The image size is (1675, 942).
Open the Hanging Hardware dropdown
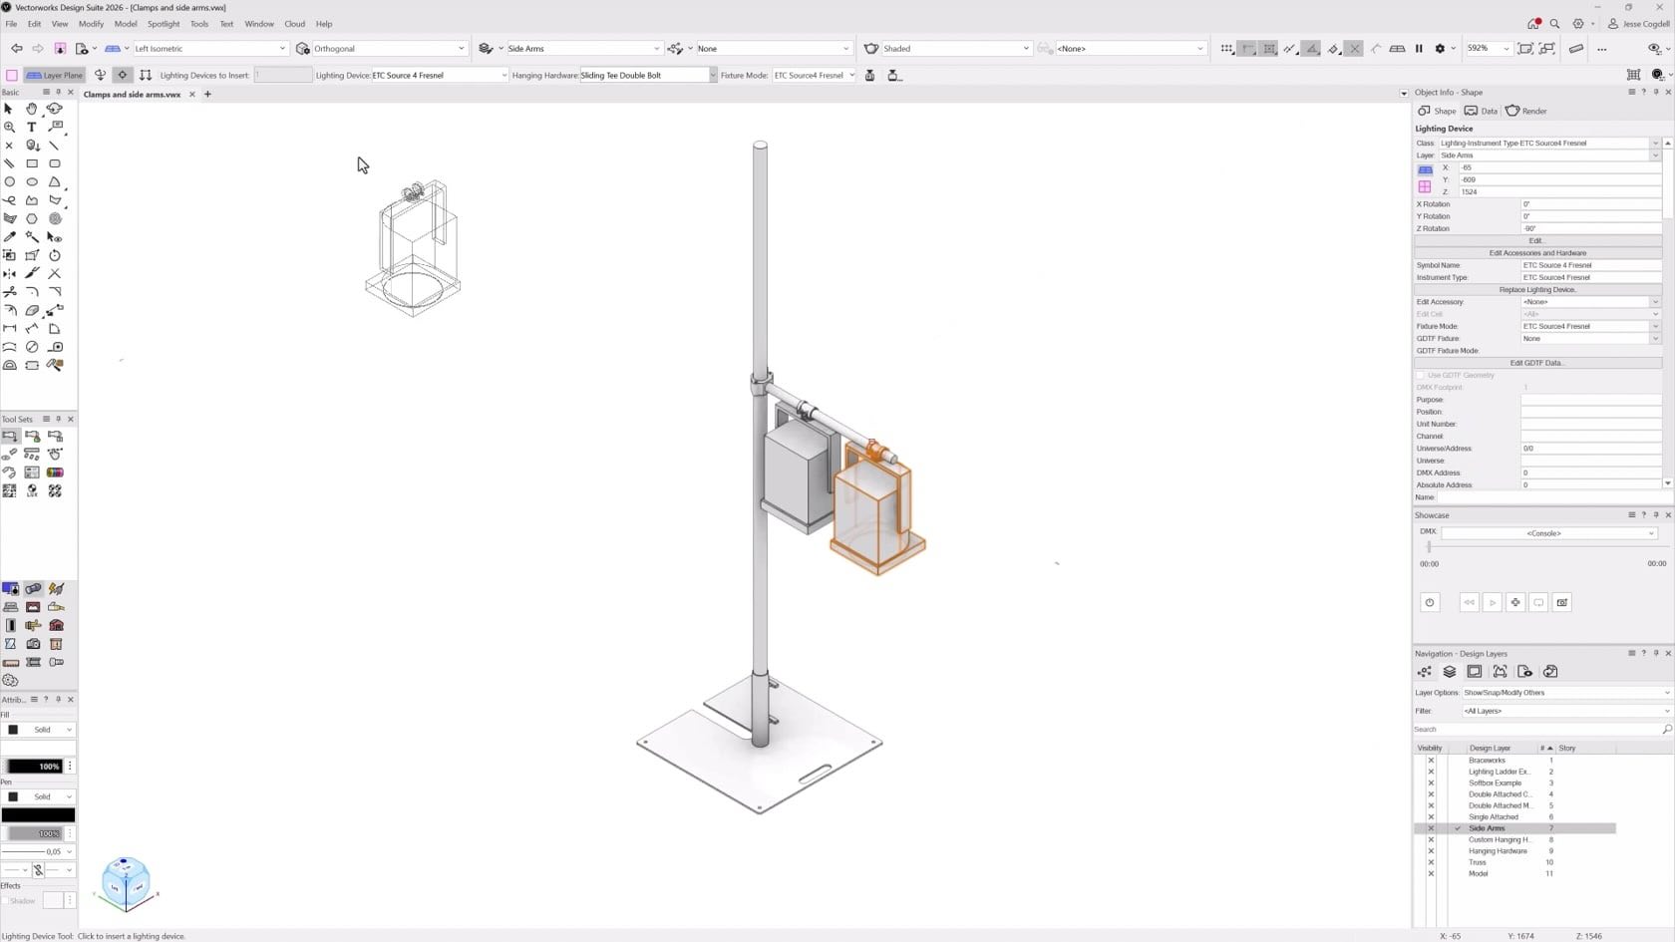point(712,76)
